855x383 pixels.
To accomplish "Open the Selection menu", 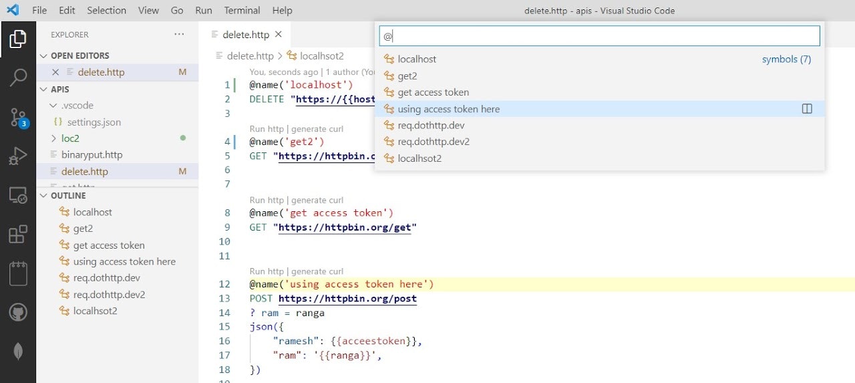I will point(106,10).
